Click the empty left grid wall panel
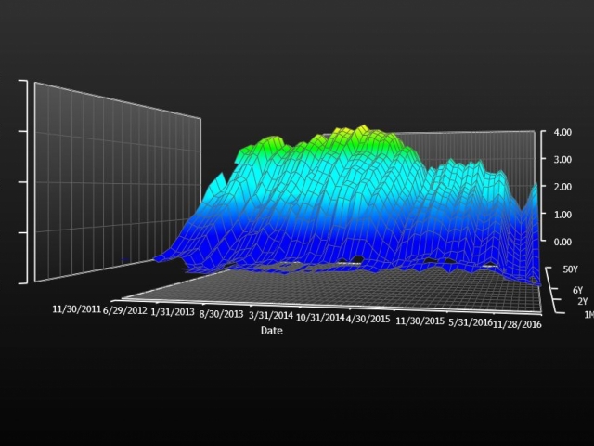594x446 pixels. tap(116, 181)
